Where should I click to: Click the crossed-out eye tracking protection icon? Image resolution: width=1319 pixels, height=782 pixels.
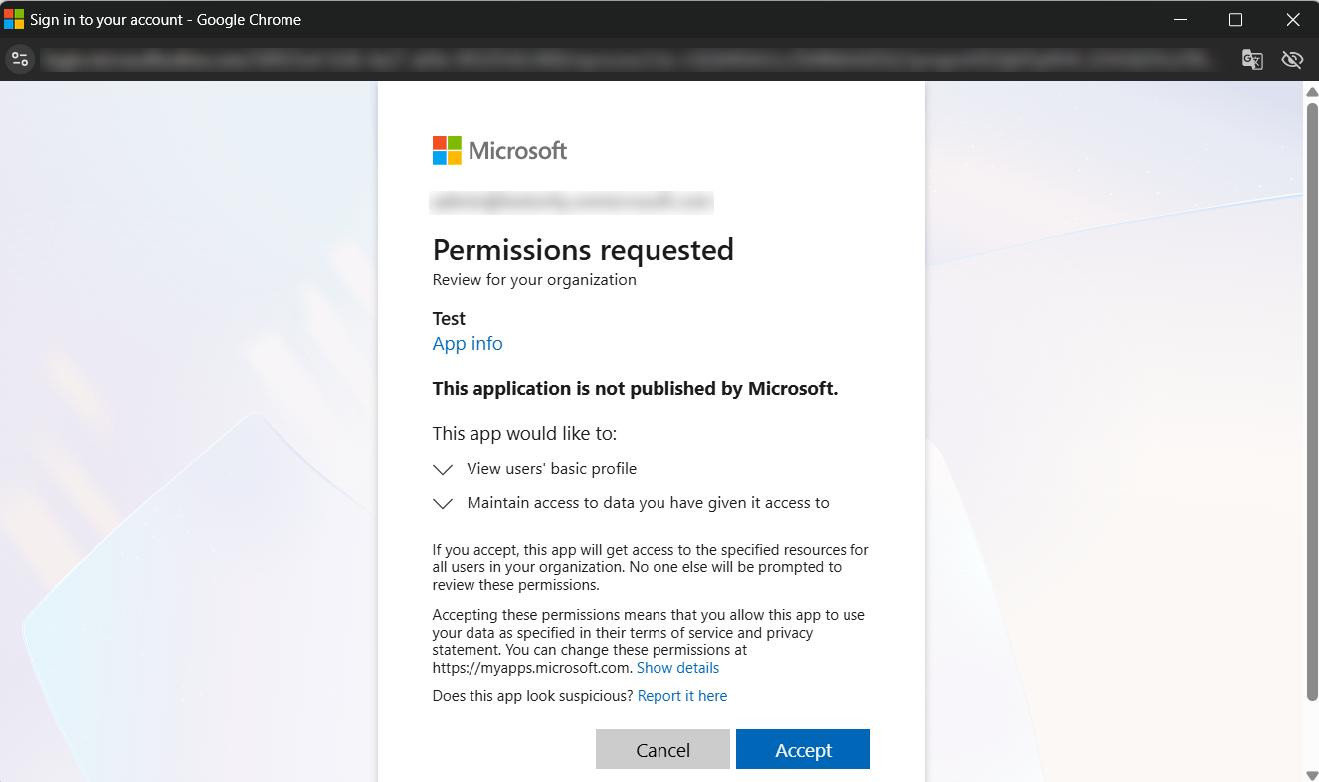click(1292, 59)
